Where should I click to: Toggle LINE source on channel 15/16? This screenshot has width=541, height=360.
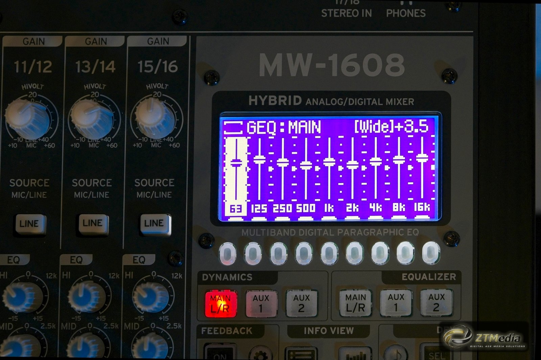155,223
